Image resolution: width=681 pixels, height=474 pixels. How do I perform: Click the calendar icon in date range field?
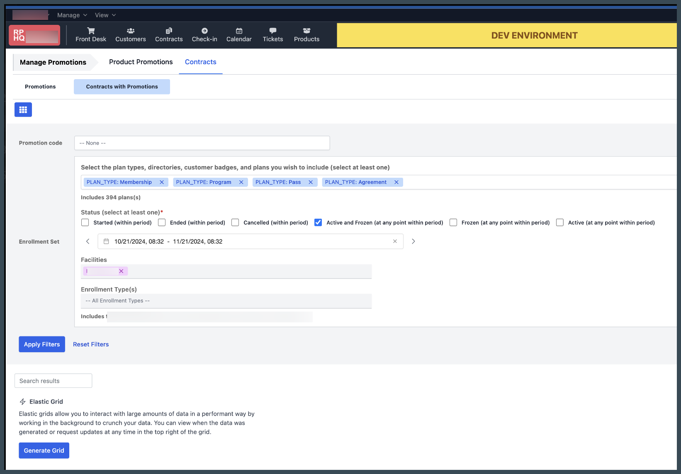coord(106,241)
